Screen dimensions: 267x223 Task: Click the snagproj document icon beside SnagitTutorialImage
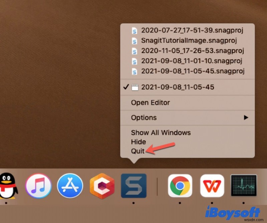point(135,41)
